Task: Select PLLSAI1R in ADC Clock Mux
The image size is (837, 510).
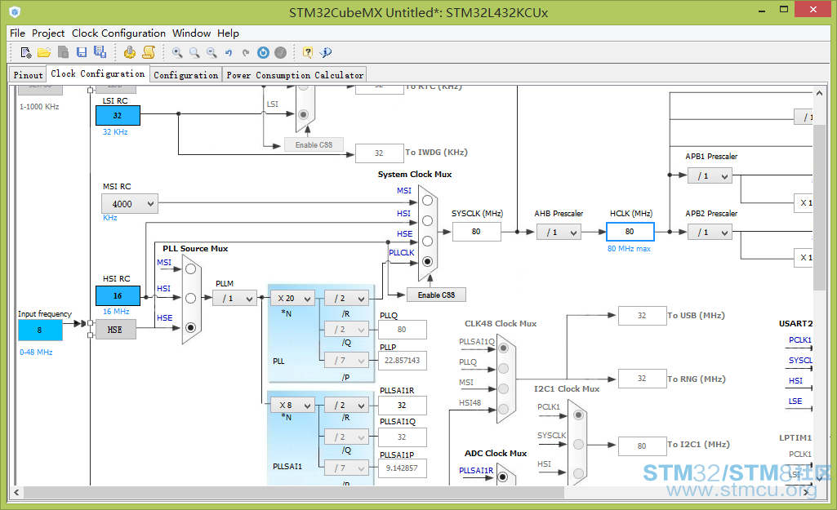Action: (502, 477)
